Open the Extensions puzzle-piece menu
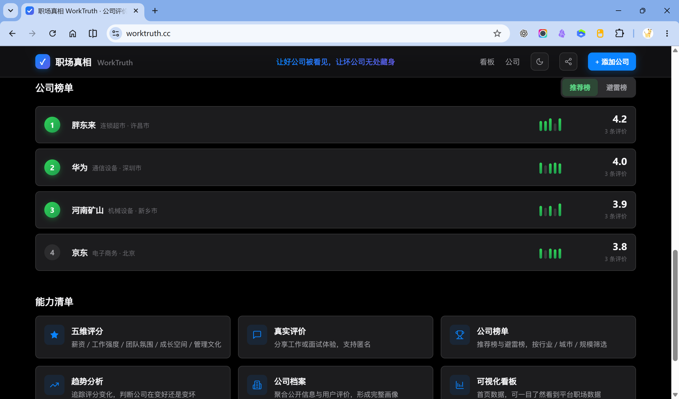 pyautogui.click(x=620, y=33)
